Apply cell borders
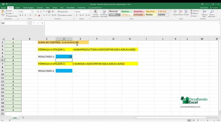 30,15
